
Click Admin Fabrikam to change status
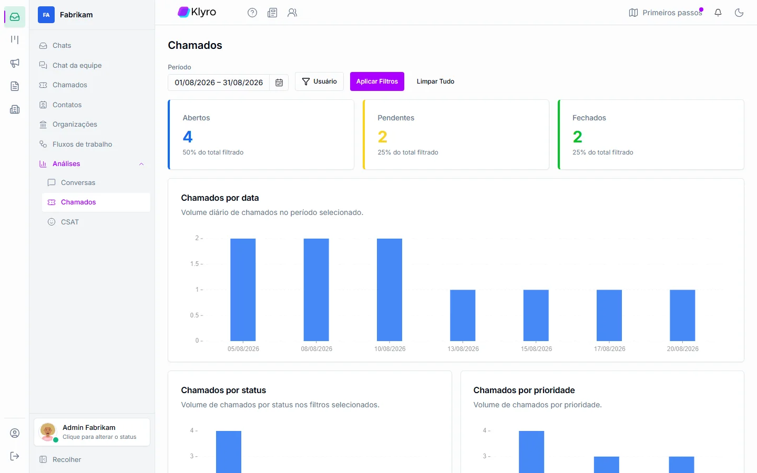[92, 432]
